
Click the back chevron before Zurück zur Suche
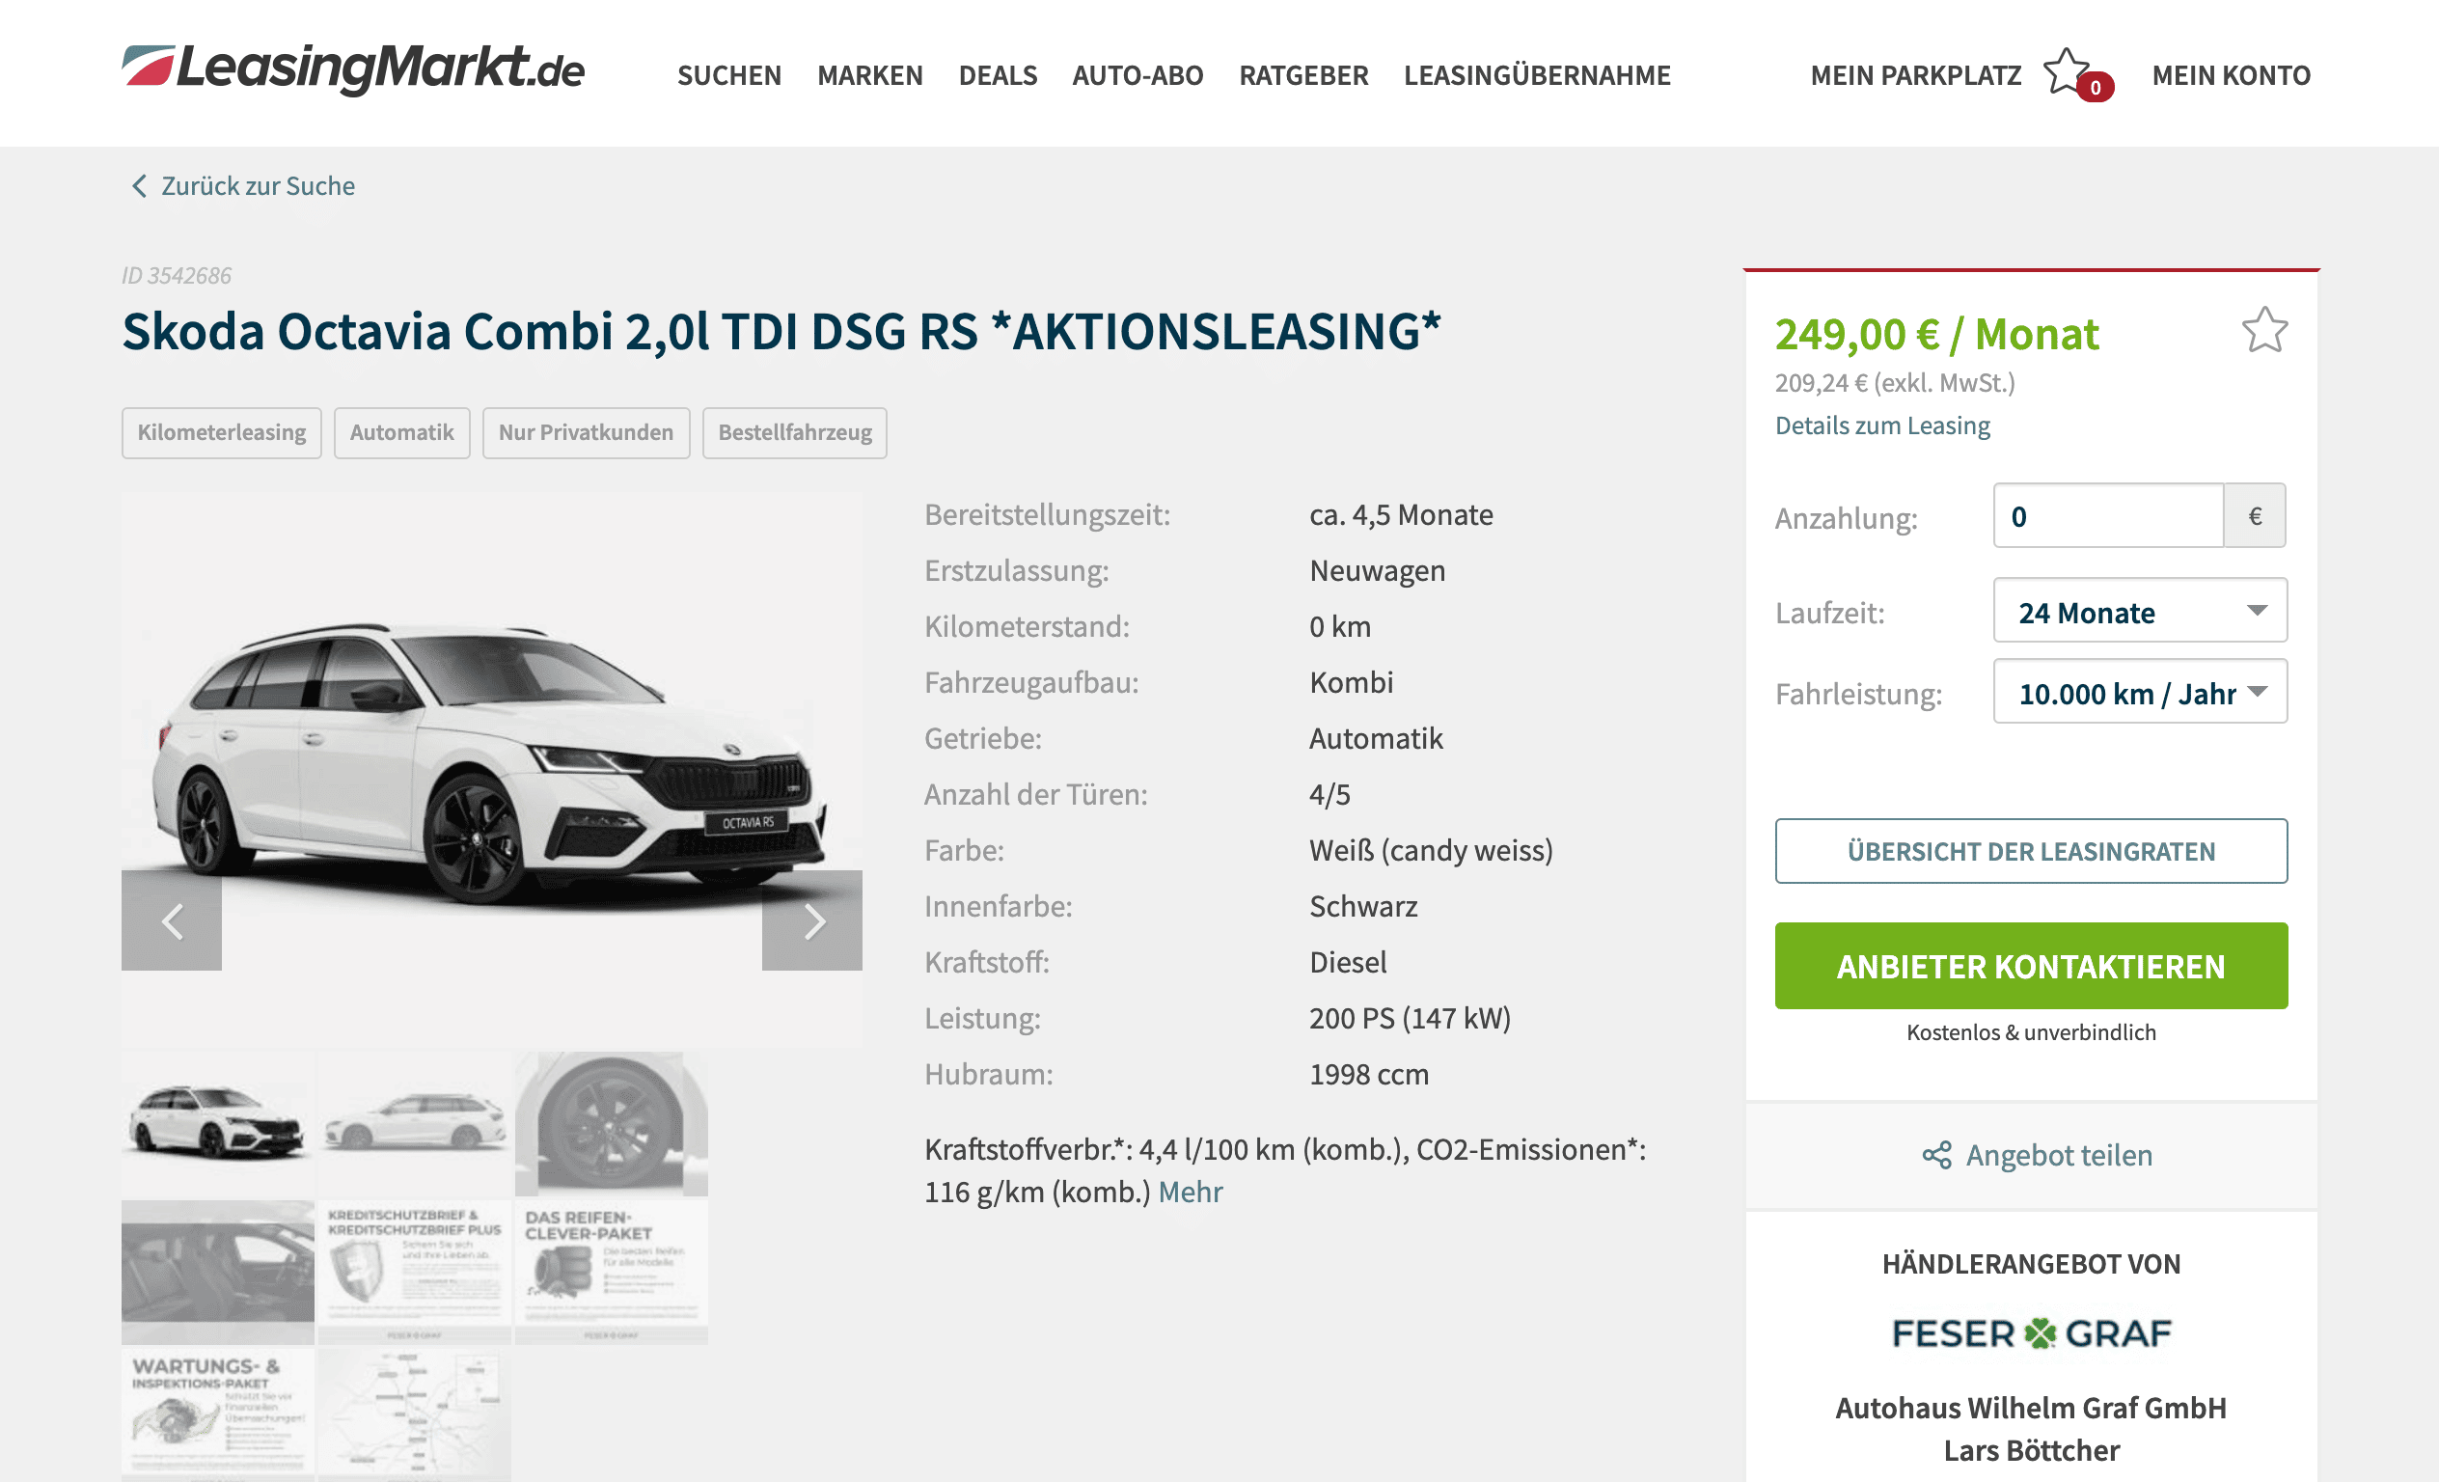pyautogui.click(x=139, y=186)
